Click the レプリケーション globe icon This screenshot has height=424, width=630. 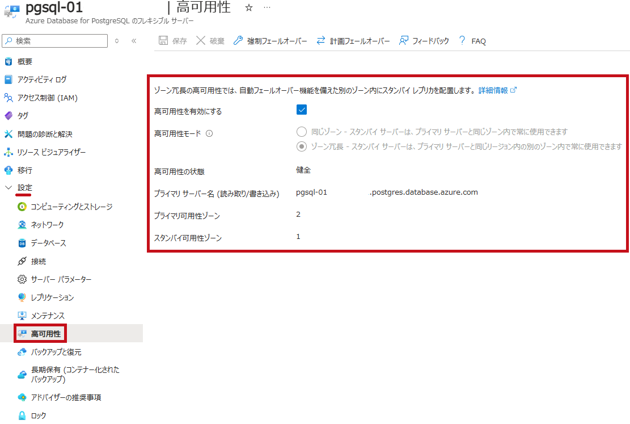point(22,297)
